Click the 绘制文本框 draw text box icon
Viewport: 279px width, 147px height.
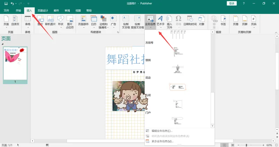126,22
